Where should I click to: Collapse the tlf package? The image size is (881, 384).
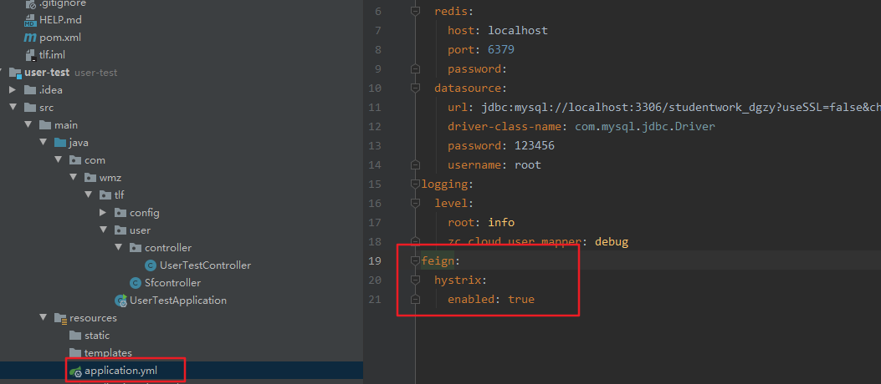(88, 195)
